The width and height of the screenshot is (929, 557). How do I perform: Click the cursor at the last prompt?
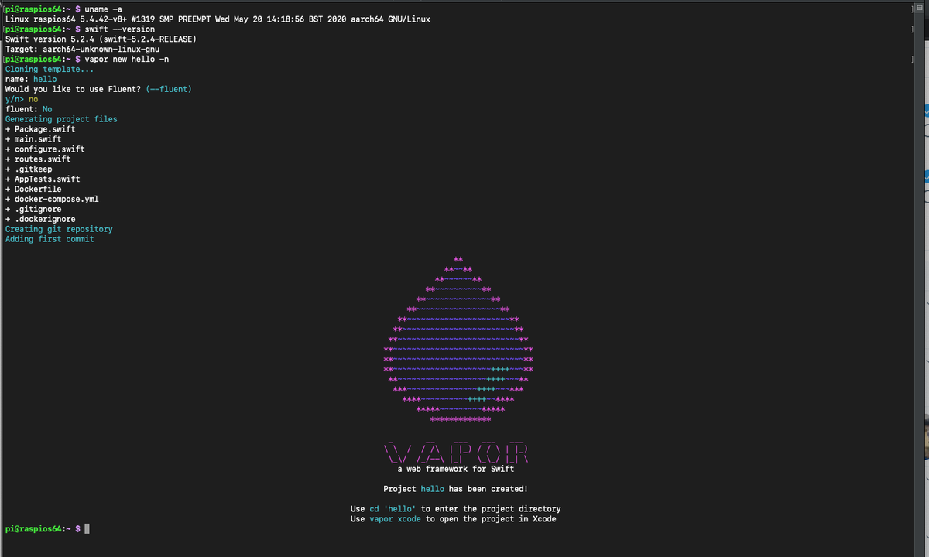pos(87,529)
